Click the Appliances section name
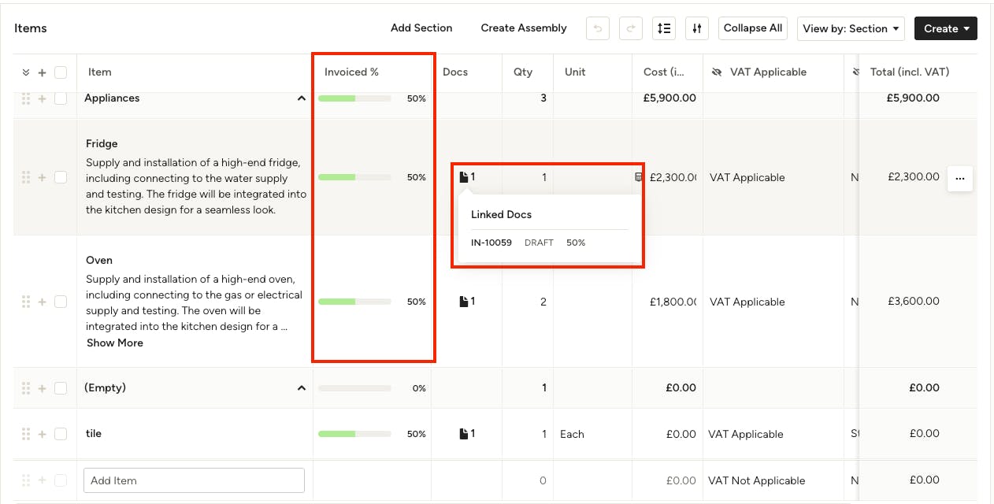This screenshot has height=504, width=994. point(112,98)
